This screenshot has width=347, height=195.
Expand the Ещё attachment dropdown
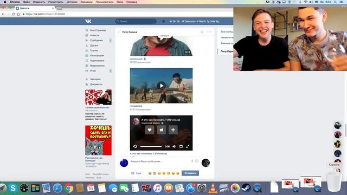[139, 173]
